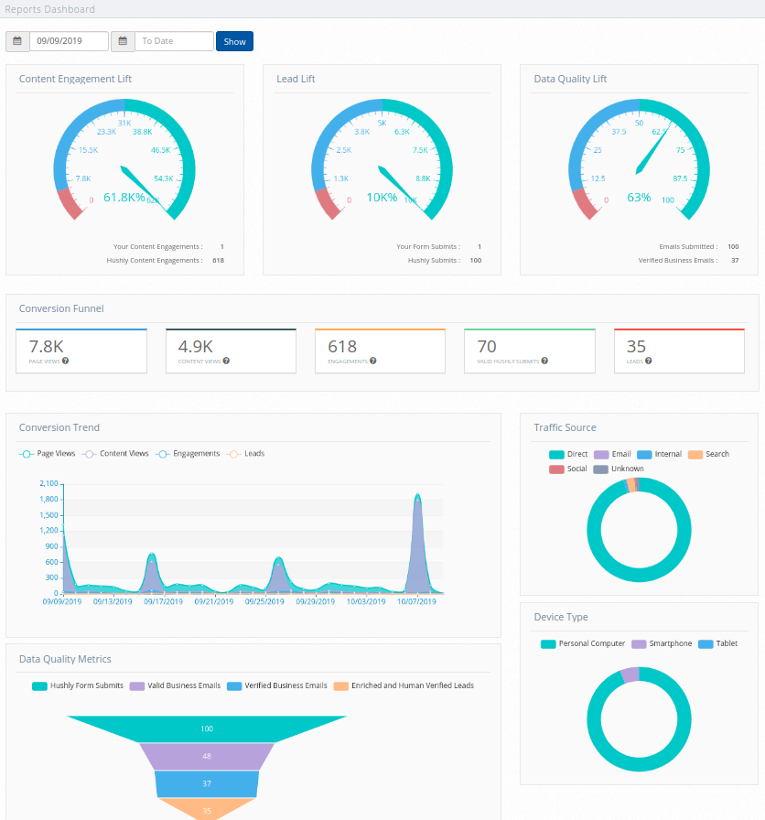
Task: Click the Engagements help icon
Action: tap(372, 361)
